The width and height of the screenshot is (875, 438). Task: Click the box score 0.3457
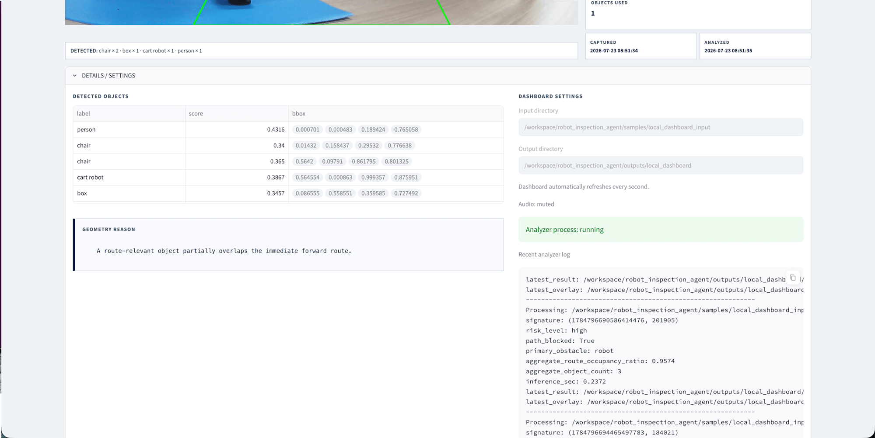click(276, 193)
